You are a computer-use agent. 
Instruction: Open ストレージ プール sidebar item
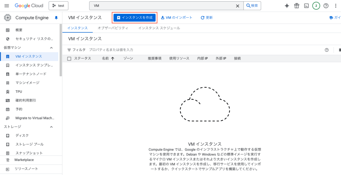pos(29,144)
